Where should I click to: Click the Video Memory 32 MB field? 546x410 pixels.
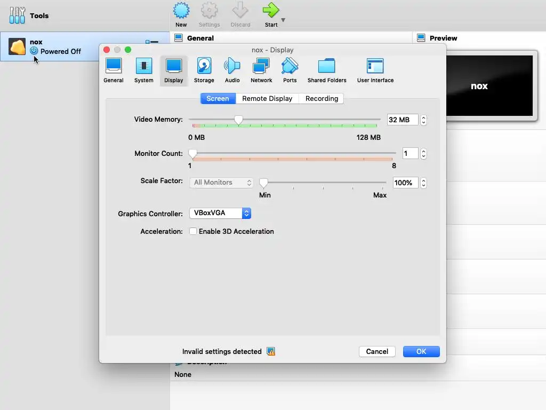403,120
